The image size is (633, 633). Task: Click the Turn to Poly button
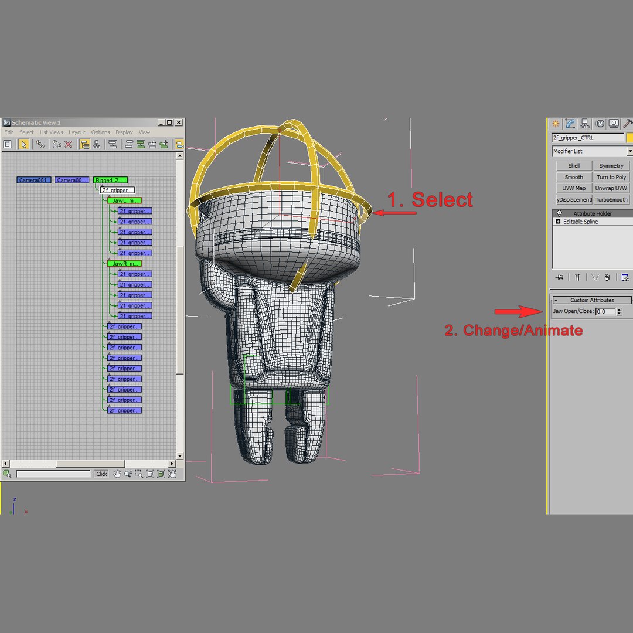pyautogui.click(x=611, y=177)
